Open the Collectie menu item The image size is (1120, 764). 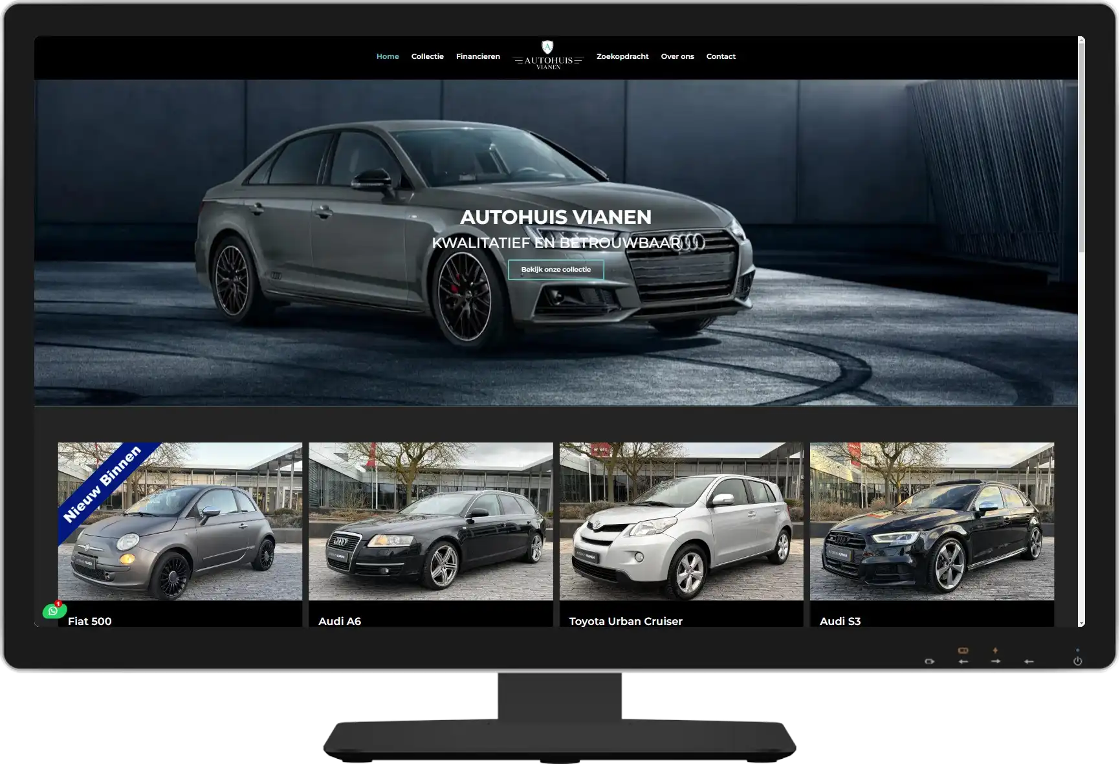(427, 56)
